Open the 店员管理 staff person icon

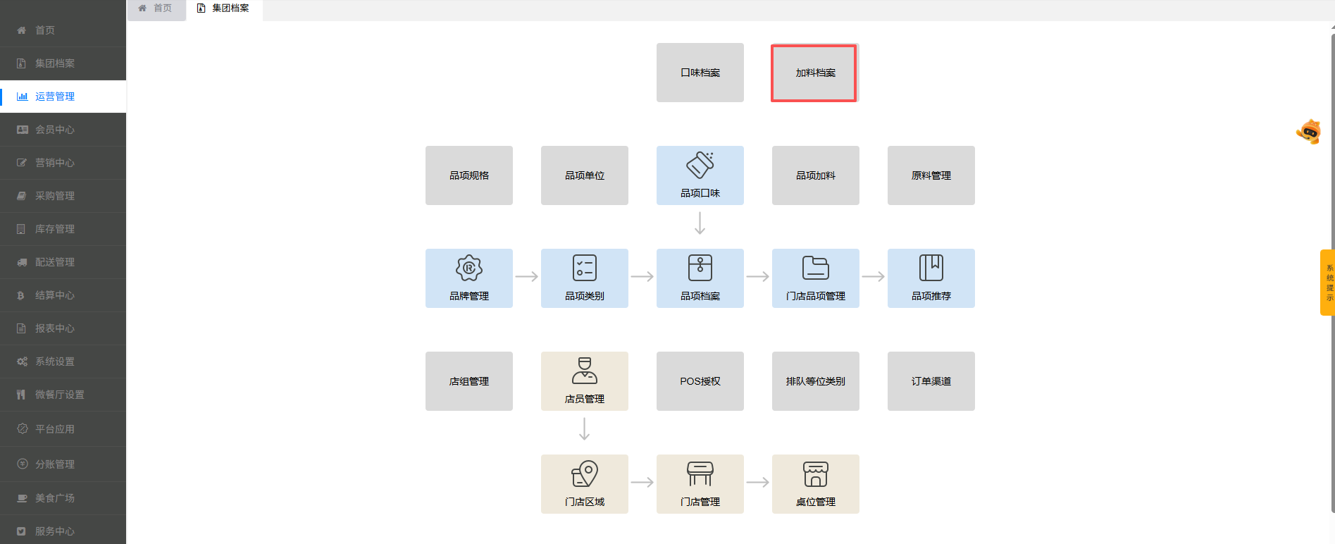tap(584, 371)
